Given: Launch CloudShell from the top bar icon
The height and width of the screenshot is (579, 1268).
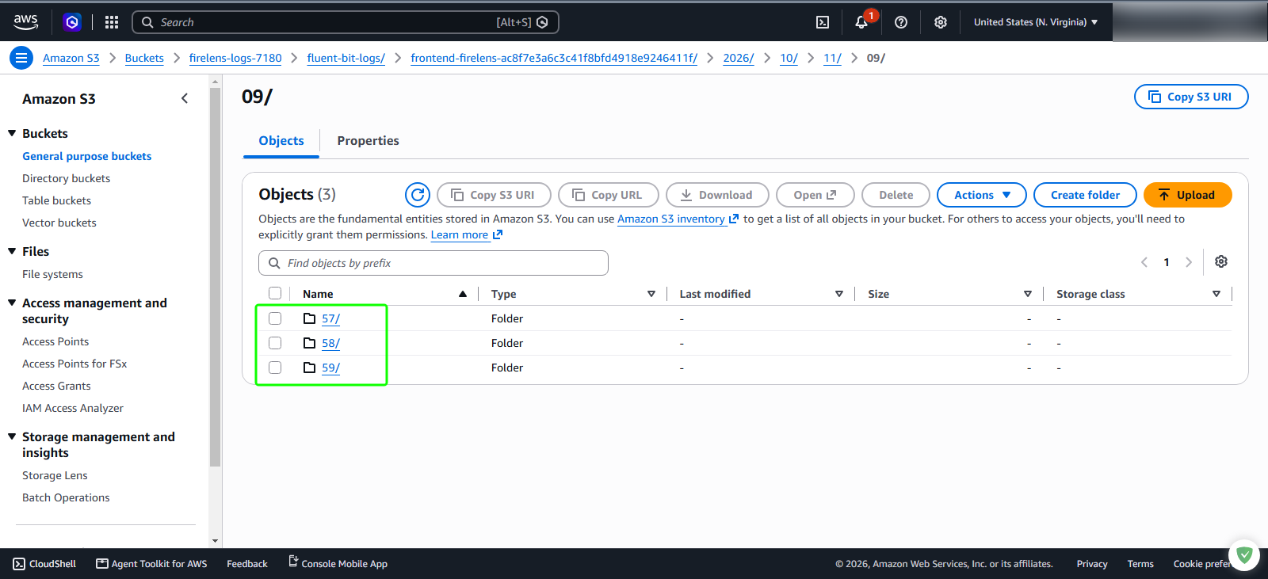Looking at the screenshot, I should (x=823, y=22).
